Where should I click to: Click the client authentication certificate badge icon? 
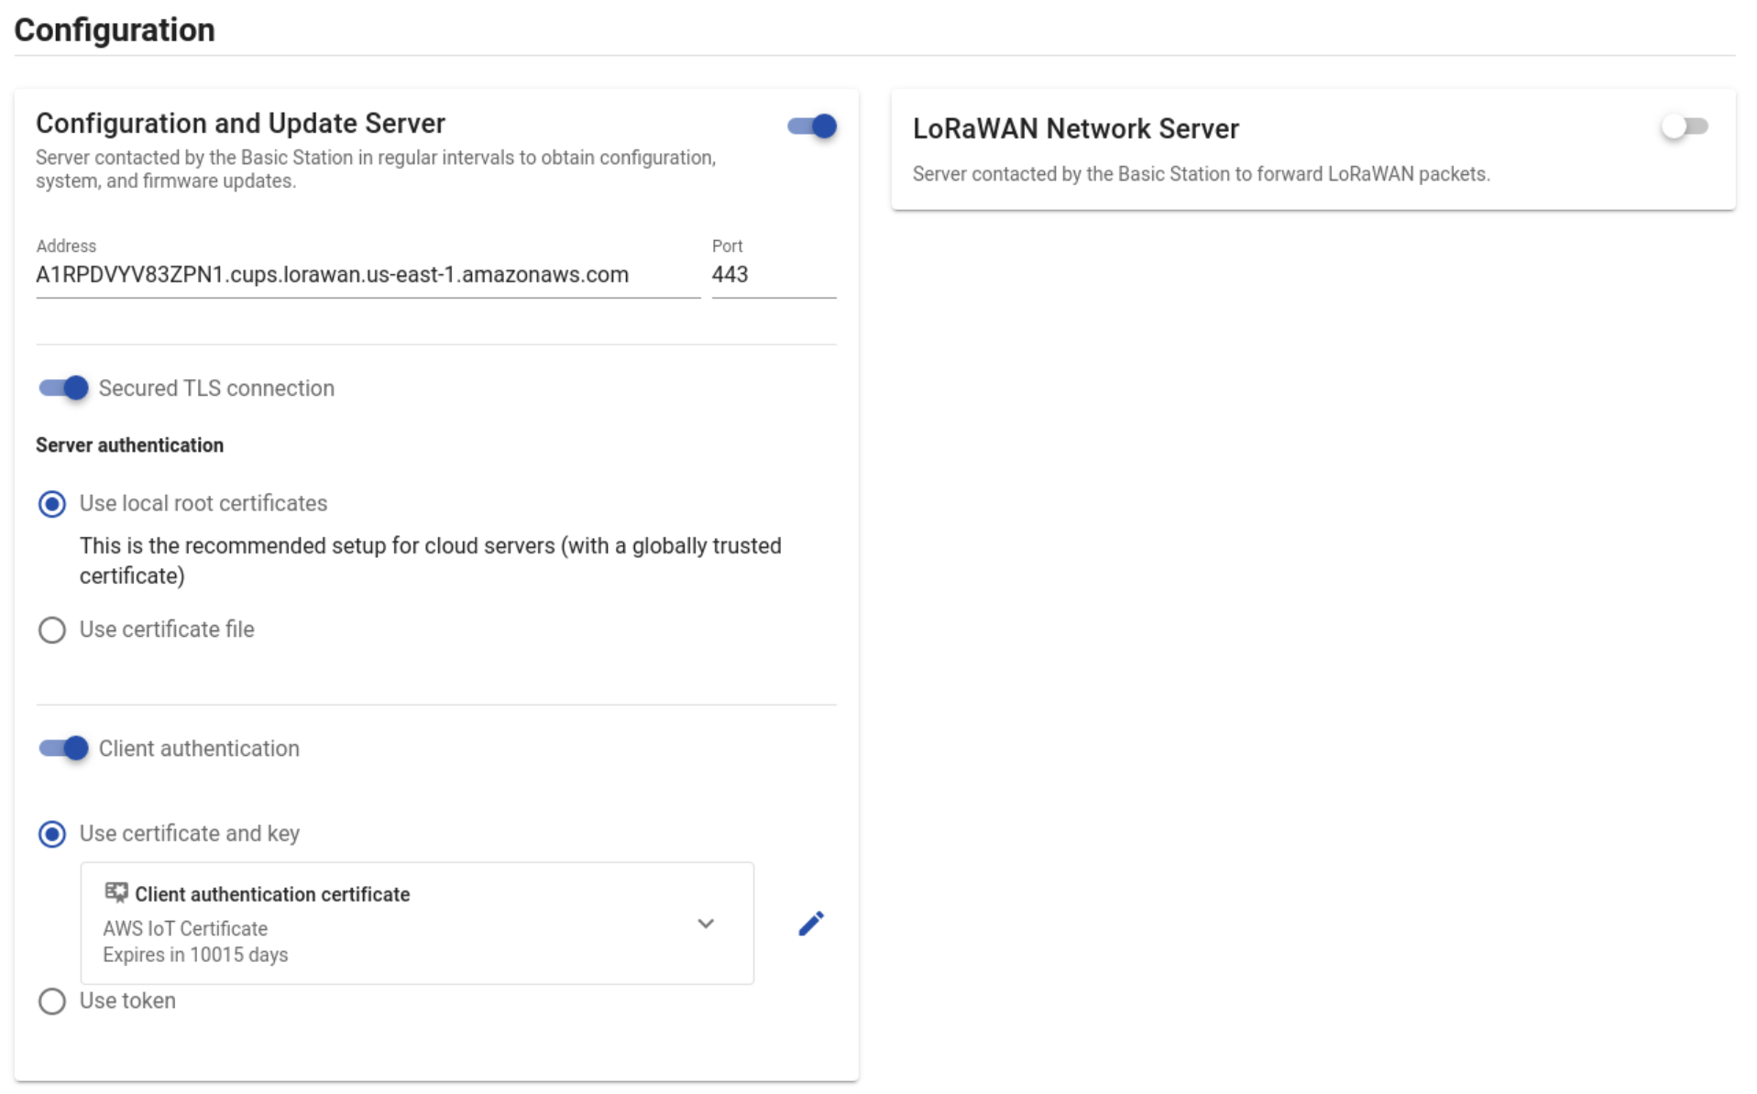tap(116, 892)
